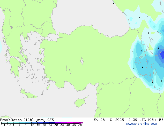
Task: Click the '0.1' legend scale label
Action: point(3,125)
